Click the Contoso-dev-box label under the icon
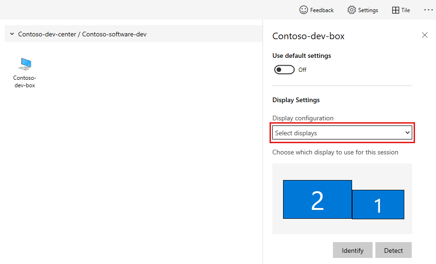 [x=25, y=82]
